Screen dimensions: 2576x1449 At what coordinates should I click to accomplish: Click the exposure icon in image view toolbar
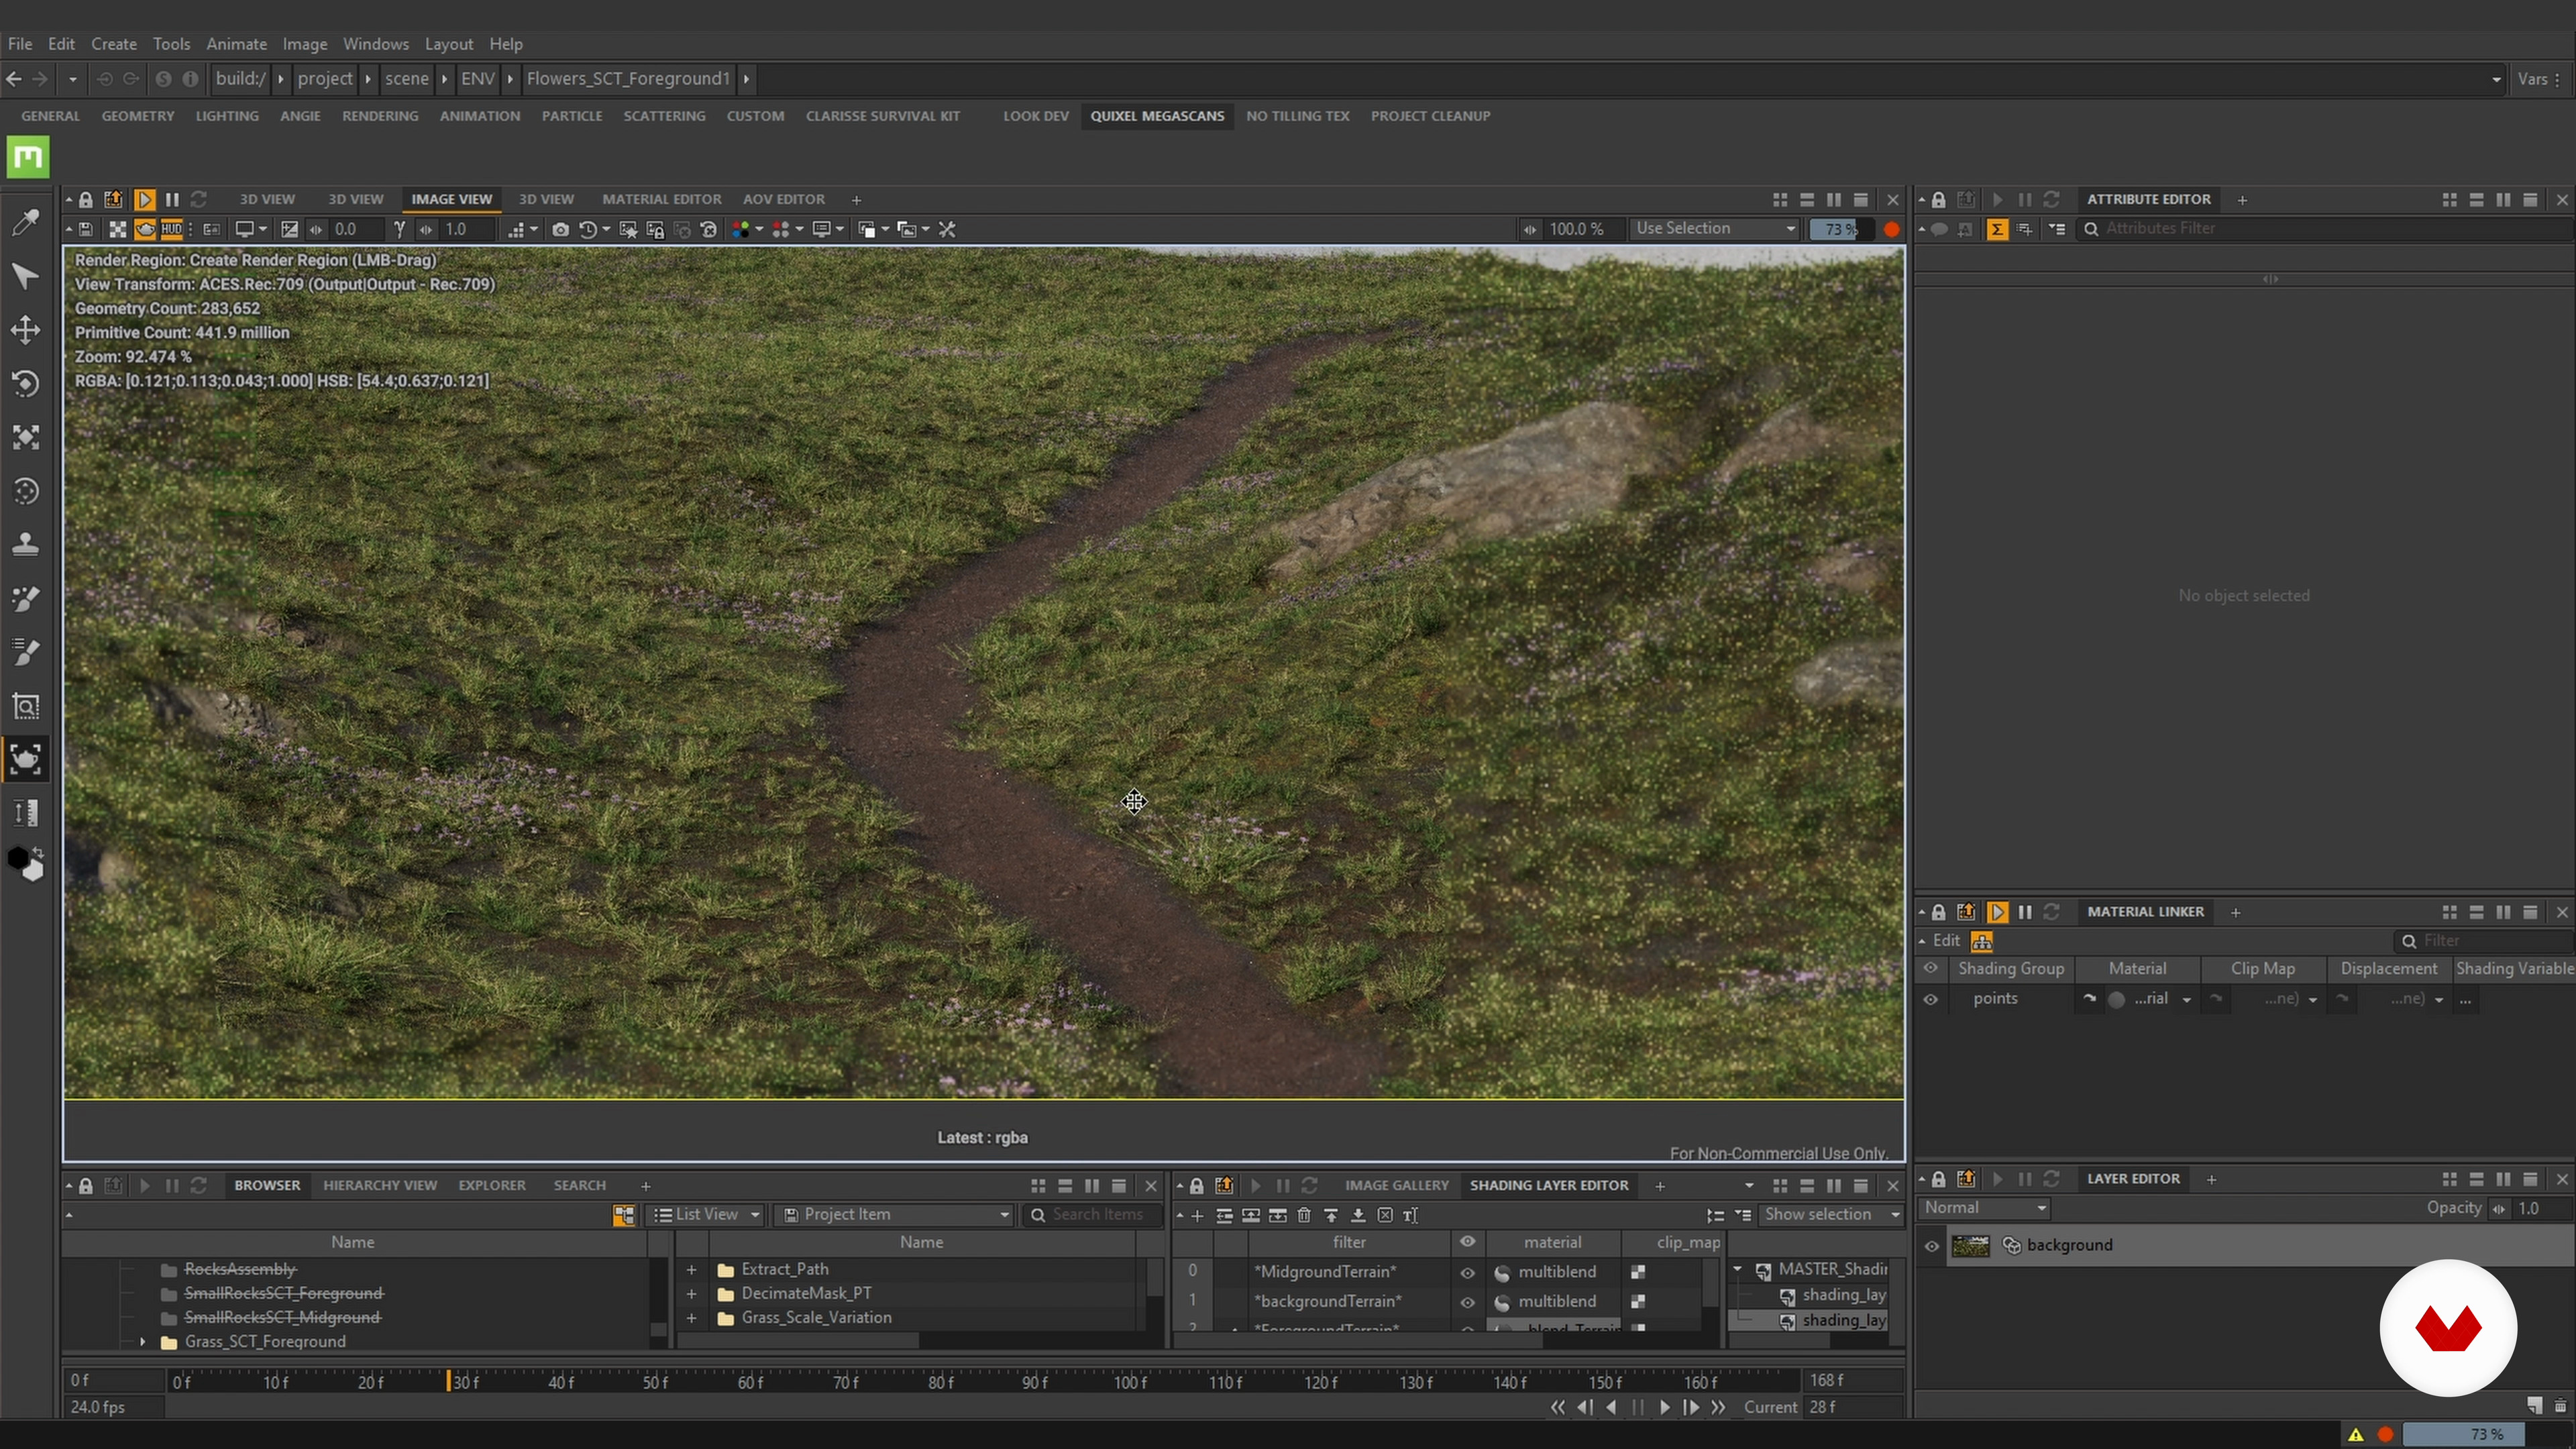(x=289, y=230)
